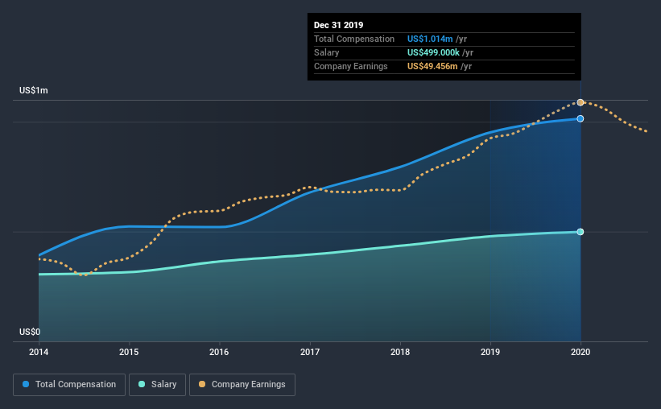This screenshot has height=409, width=661.
Task: Toggle the Total Compensation legend button
Action: click(x=69, y=385)
